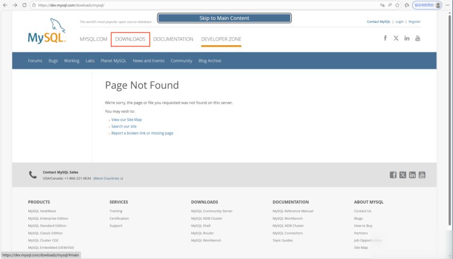Screen dimensions: 453x259
Task: Open the Certification footer link
Action: (x=119, y=218)
